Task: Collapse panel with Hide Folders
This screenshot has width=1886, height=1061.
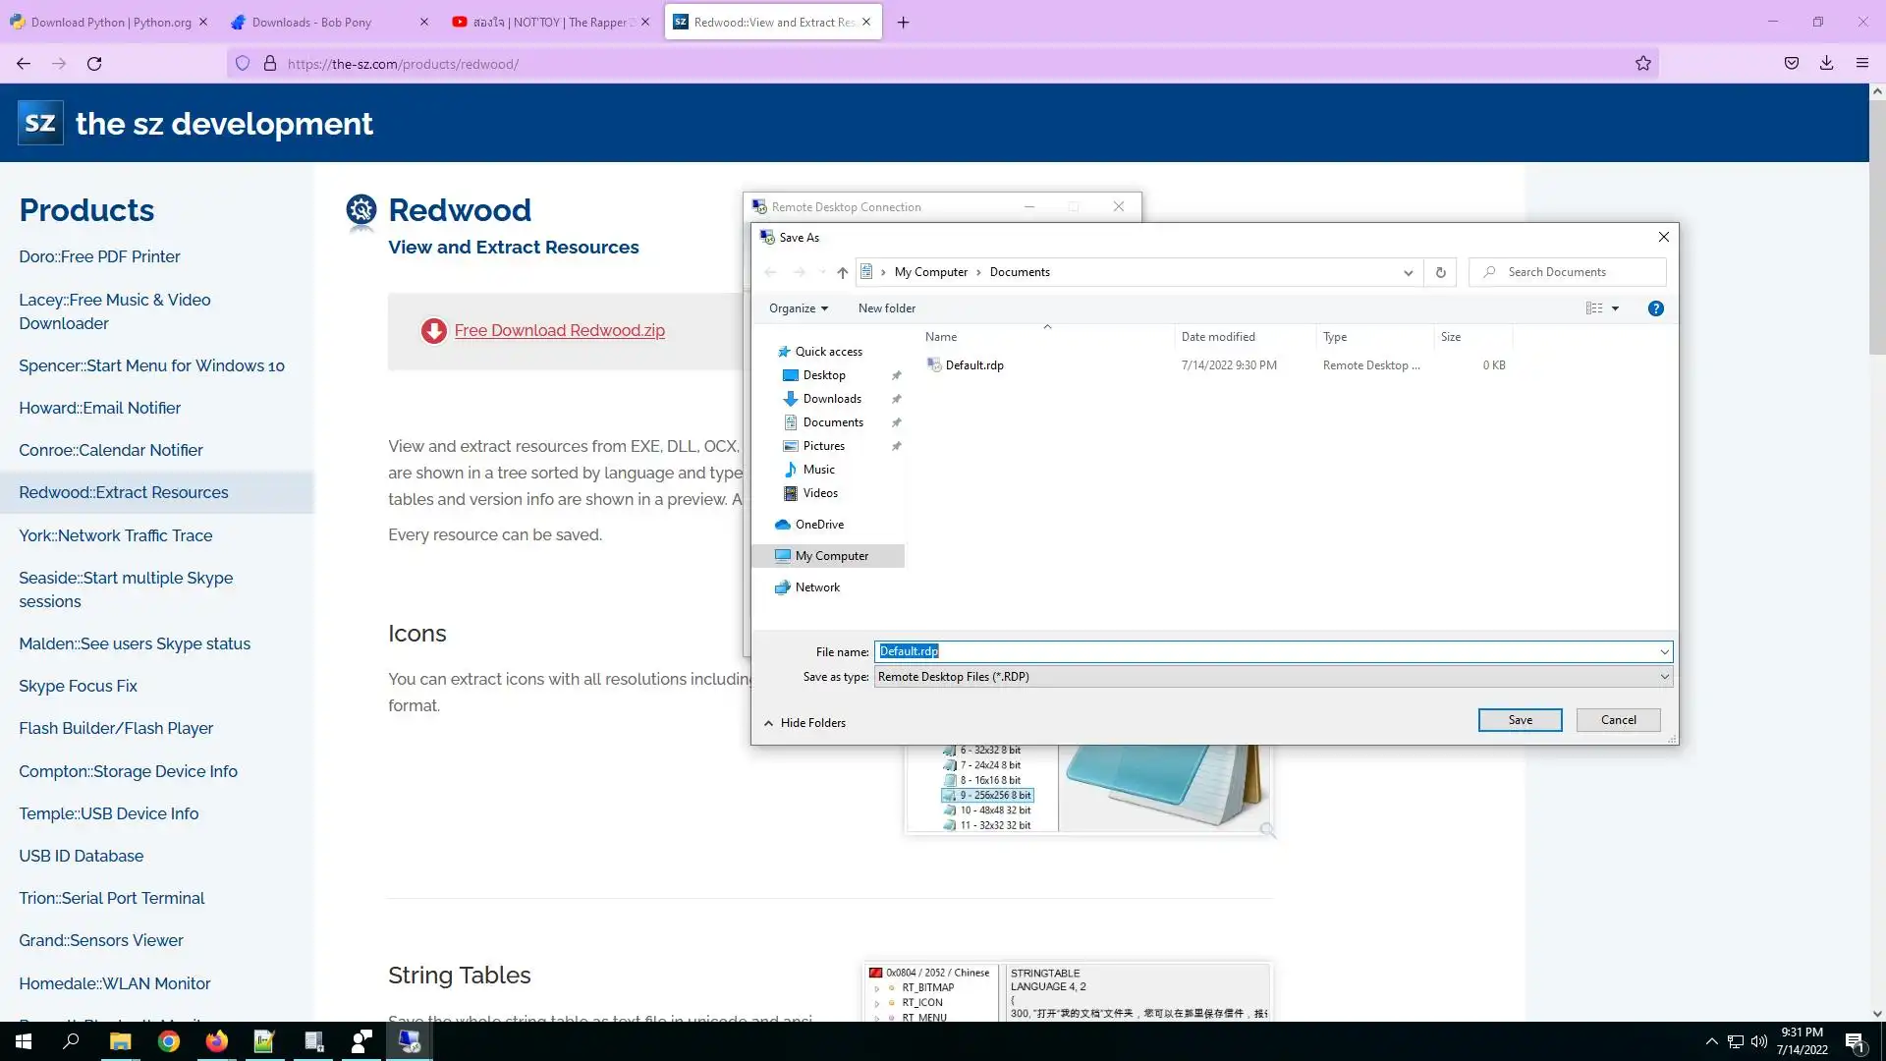Action: coord(804,723)
